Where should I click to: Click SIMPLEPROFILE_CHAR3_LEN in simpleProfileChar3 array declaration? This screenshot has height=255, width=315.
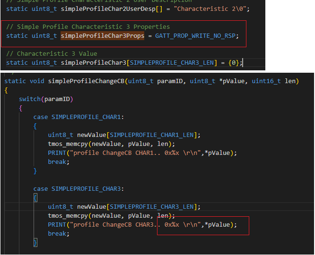pos(172,63)
